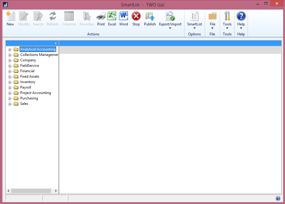Click the Search magnifier icon
This screenshot has width=285, height=204.
pos(38,16)
